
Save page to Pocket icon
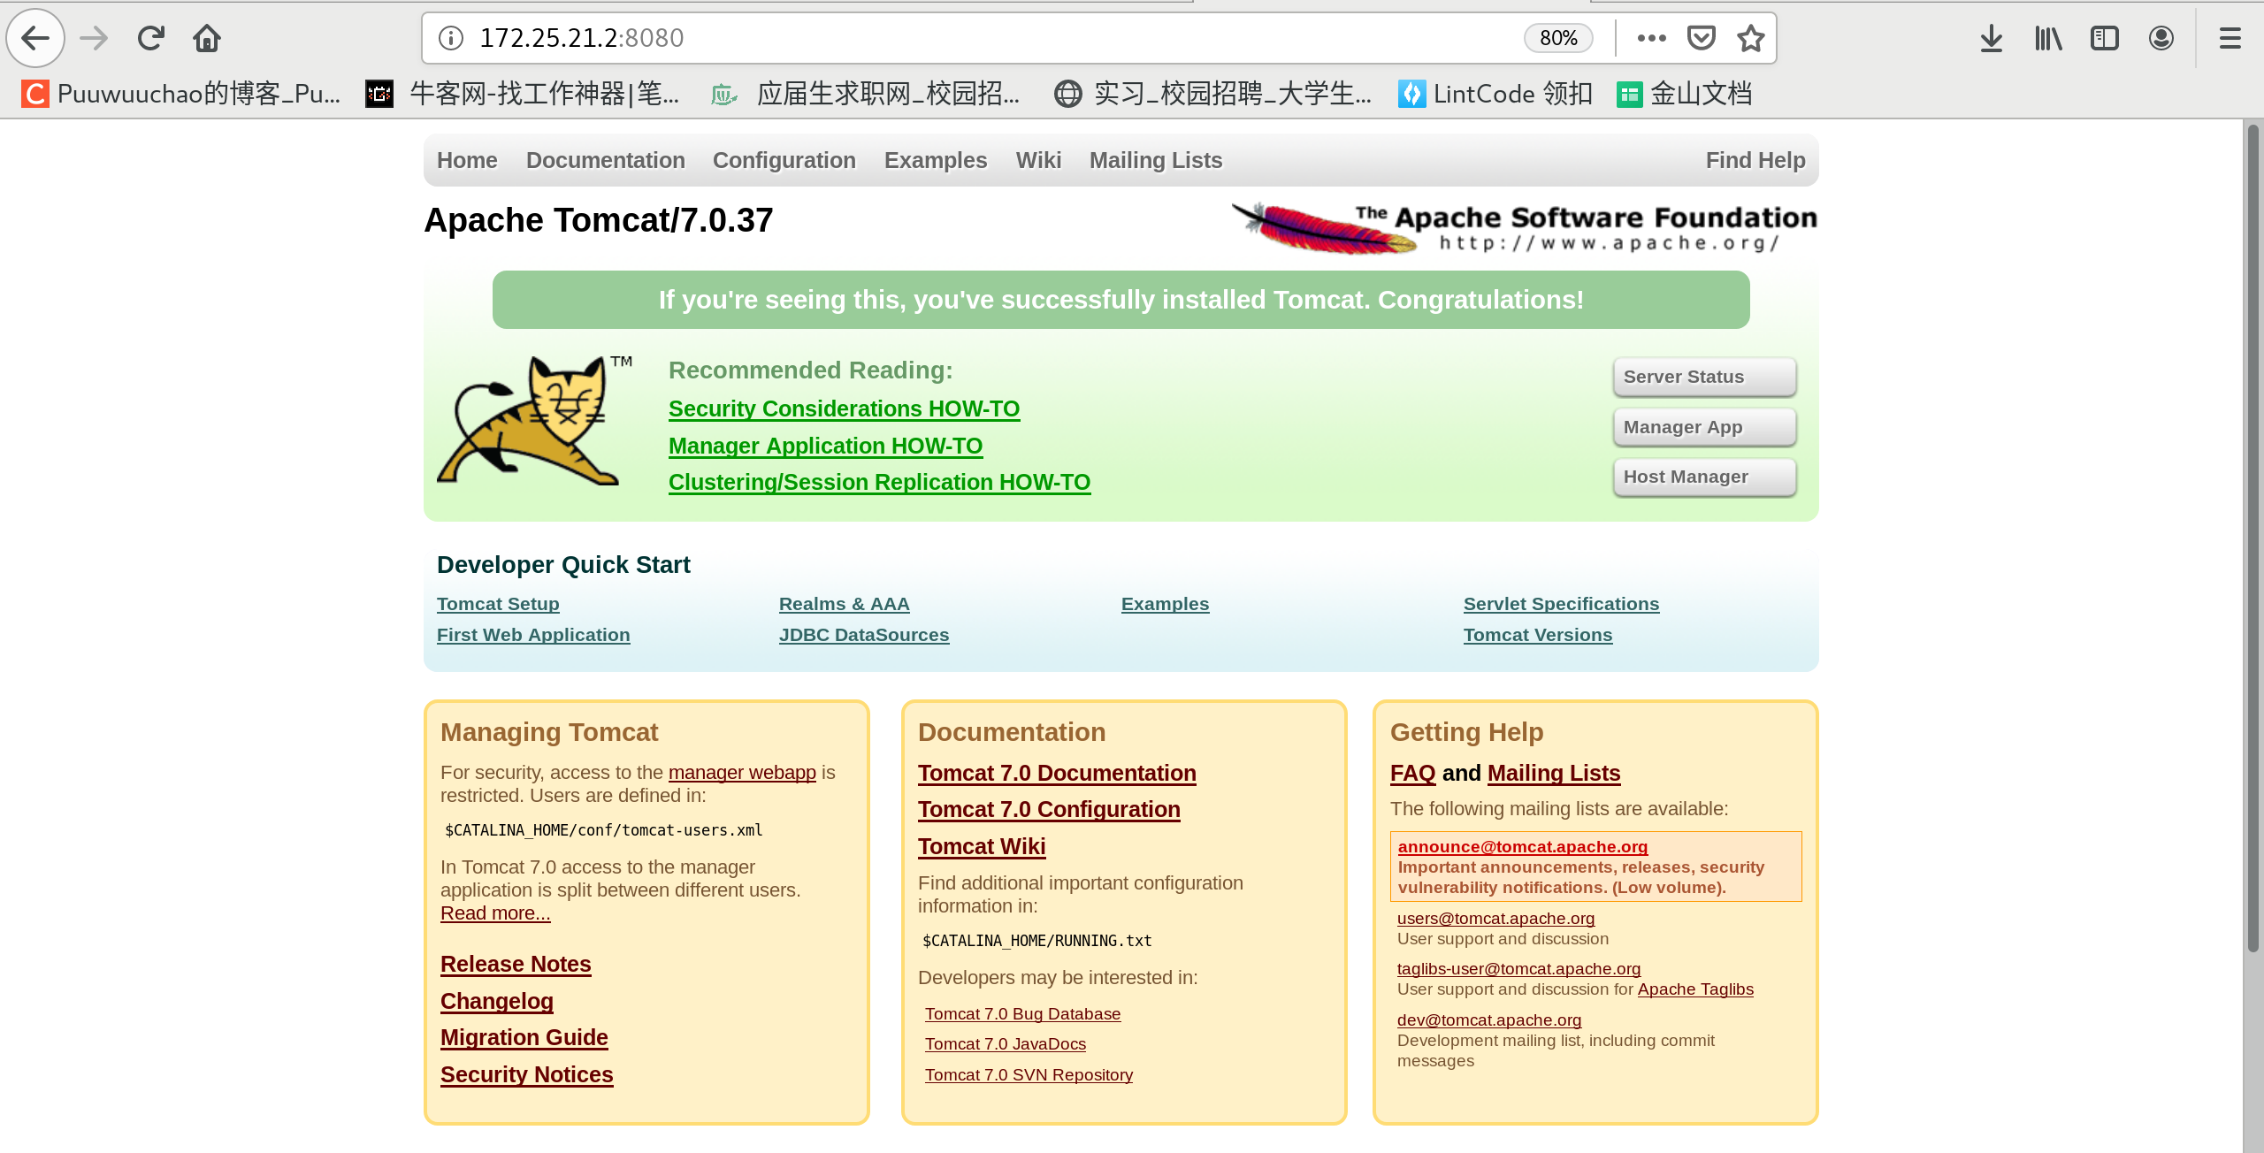coord(1702,38)
